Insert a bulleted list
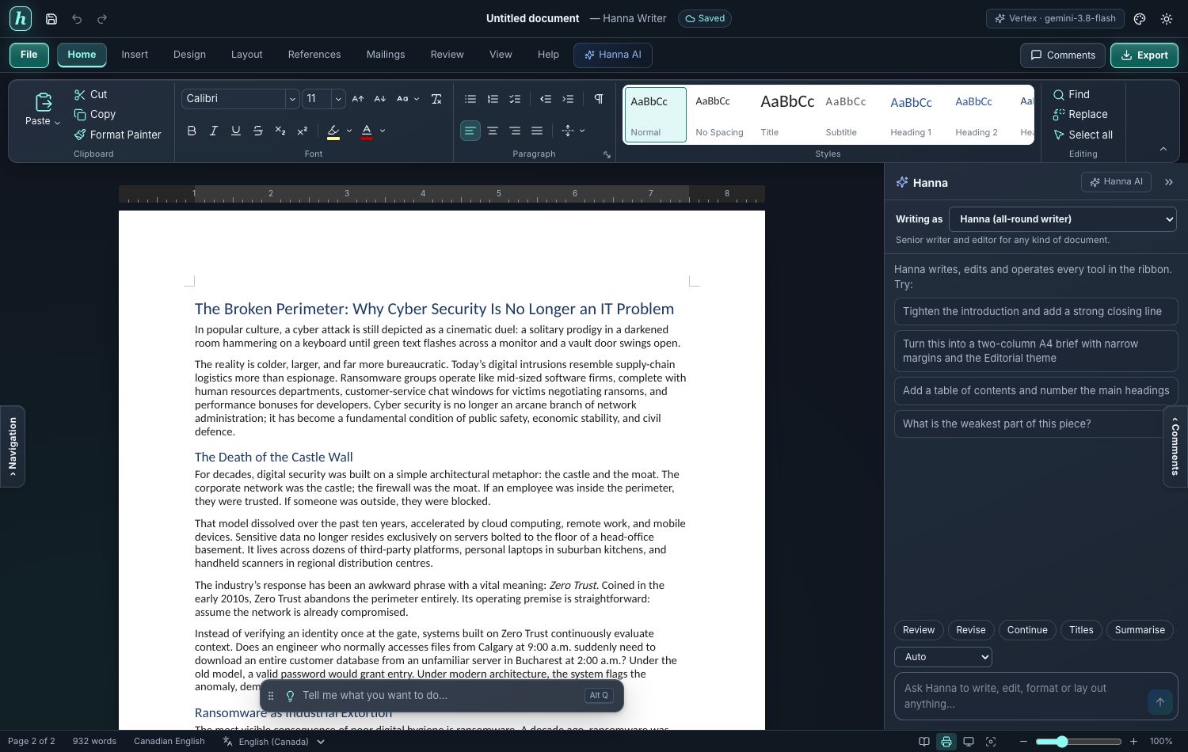Image resolution: width=1188 pixels, height=752 pixels. [470, 99]
